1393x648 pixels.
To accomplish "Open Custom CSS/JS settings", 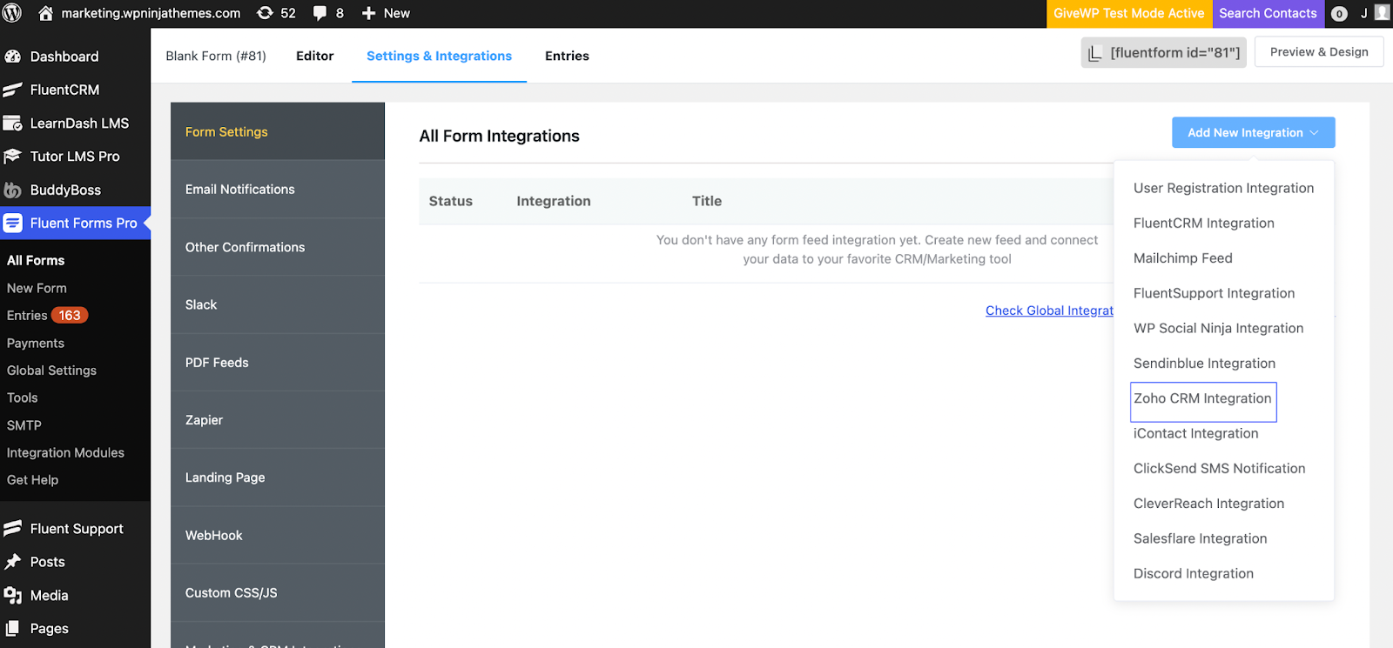I will pos(278,592).
